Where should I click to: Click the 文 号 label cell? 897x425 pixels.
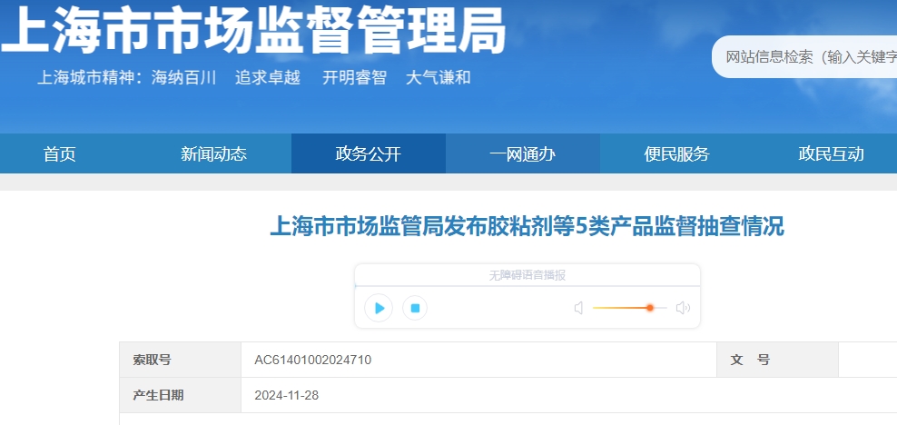point(777,360)
